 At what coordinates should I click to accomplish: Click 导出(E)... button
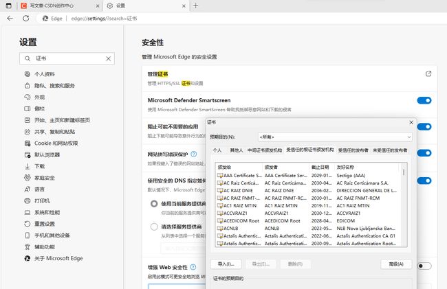(x=261, y=264)
